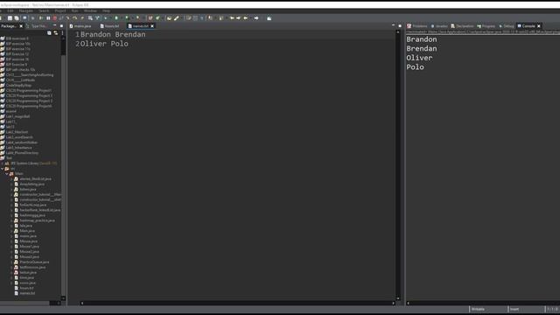Close the Package Explorer tab

(21, 26)
